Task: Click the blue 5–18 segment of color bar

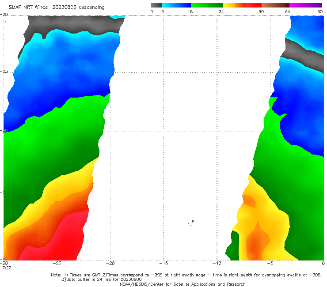Action: [x=176, y=5]
